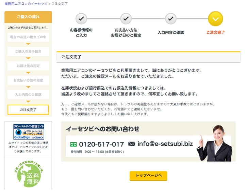Viewport: 245px width, 191px height.
Task: Click the ご購入のお手続きをご案内します text
Action: 28,28
